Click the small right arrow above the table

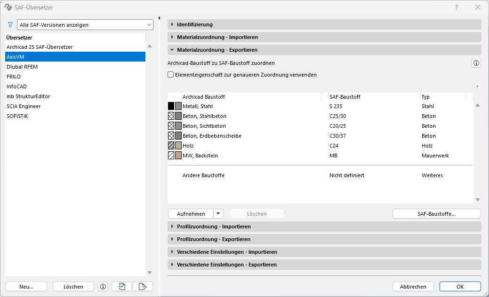pos(477,86)
